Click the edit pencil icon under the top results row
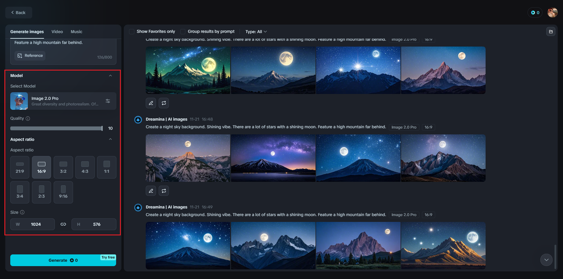This screenshot has width=563, height=279. pyautogui.click(x=151, y=103)
